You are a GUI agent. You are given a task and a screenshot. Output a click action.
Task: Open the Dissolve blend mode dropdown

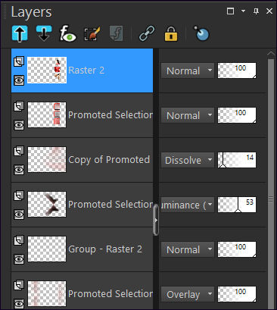(188, 160)
